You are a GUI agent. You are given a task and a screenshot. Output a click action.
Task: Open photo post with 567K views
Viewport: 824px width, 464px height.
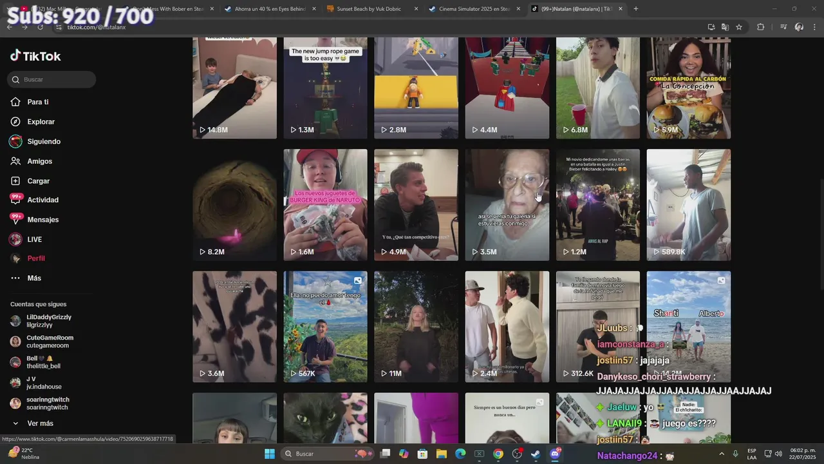(325, 327)
